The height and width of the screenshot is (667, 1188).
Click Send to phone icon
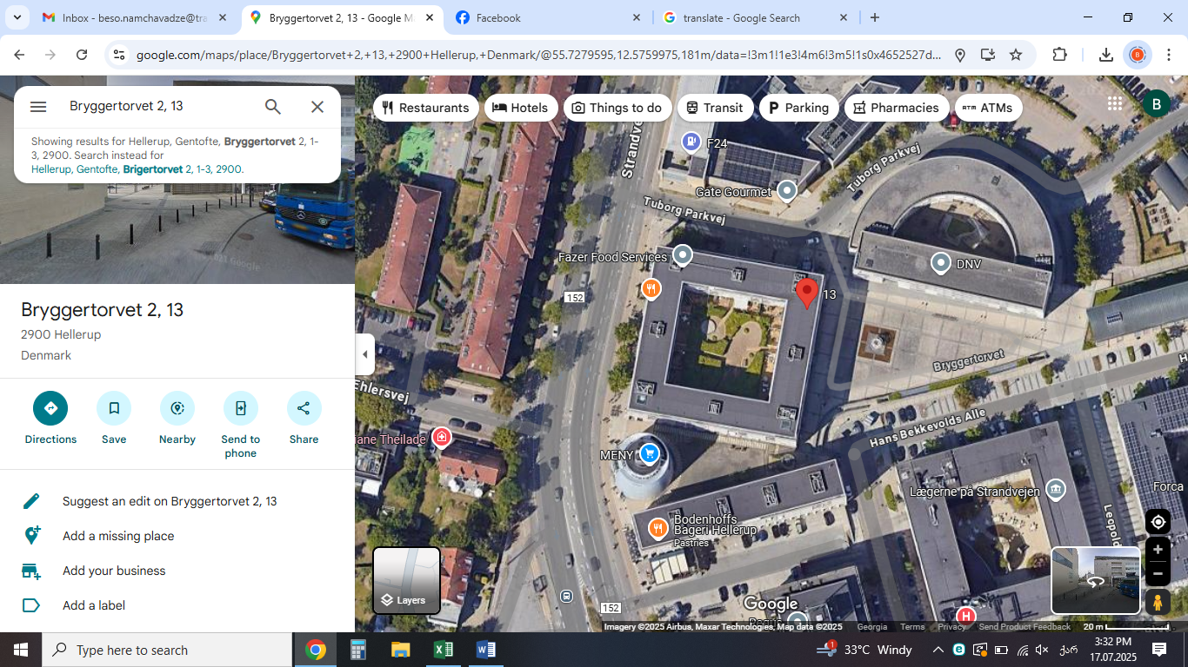click(241, 408)
